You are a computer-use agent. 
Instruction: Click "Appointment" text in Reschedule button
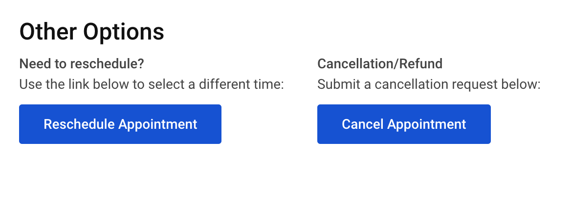tap(158, 124)
